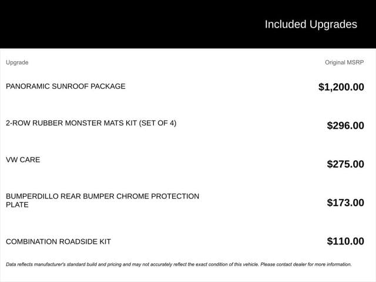The image size is (376, 282).
Task: Click the "(SET OF 4)" text
Action: tap(157, 123)
